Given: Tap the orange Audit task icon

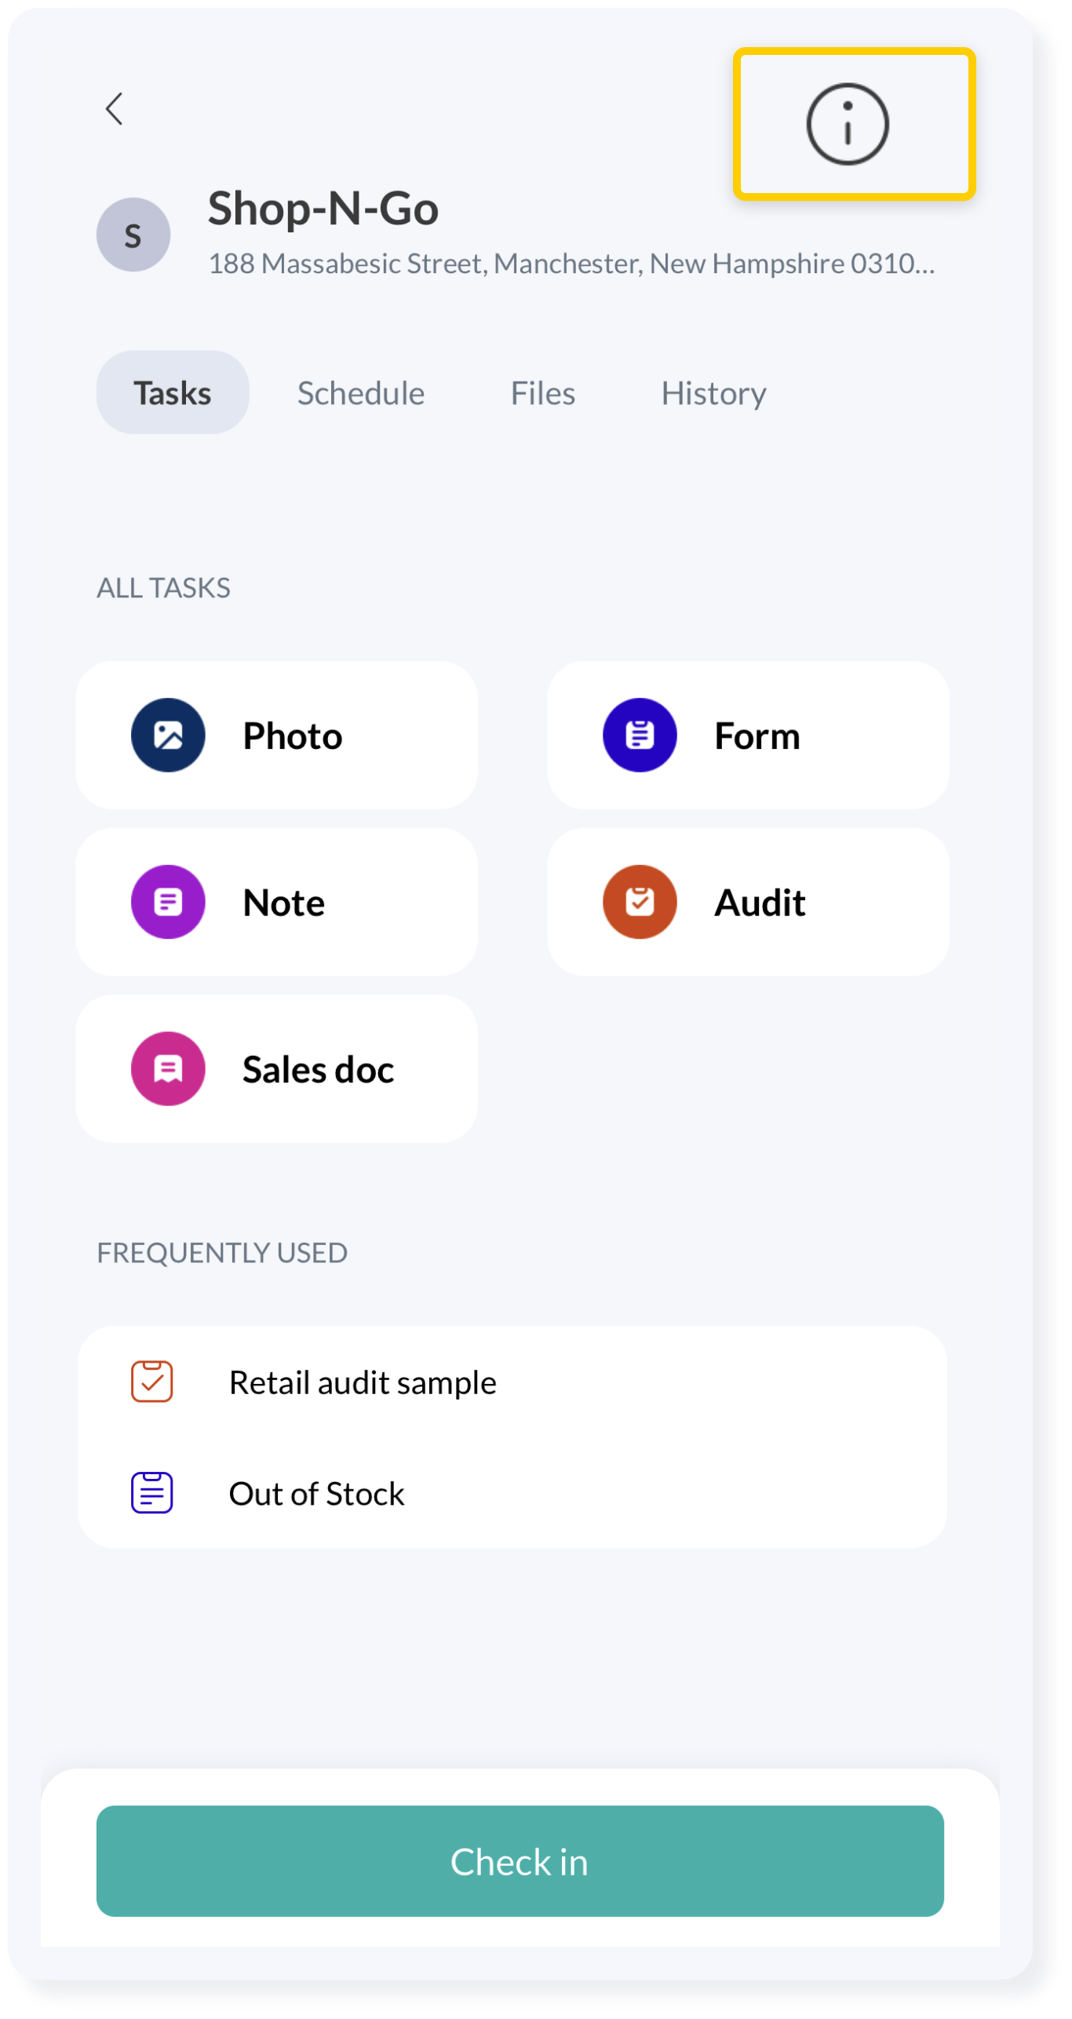Looking at the screenshot, I should 640,902.
